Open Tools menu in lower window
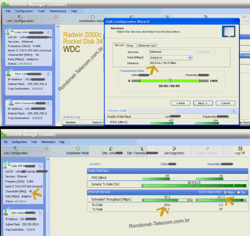The image size is (250, 236). (34, 142)
